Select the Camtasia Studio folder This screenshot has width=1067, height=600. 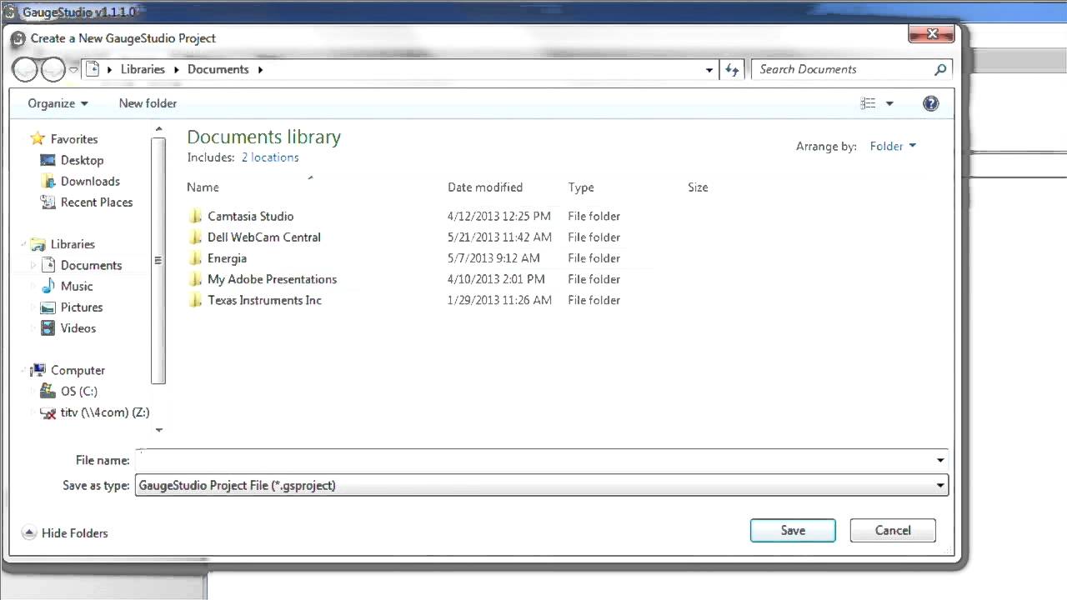250,216
